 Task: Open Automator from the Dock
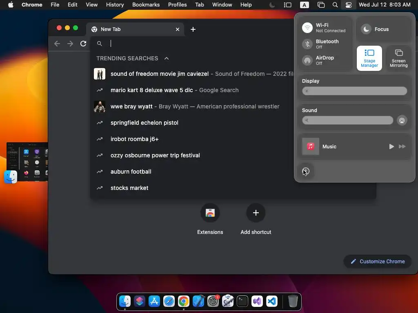tap(228, 301)
